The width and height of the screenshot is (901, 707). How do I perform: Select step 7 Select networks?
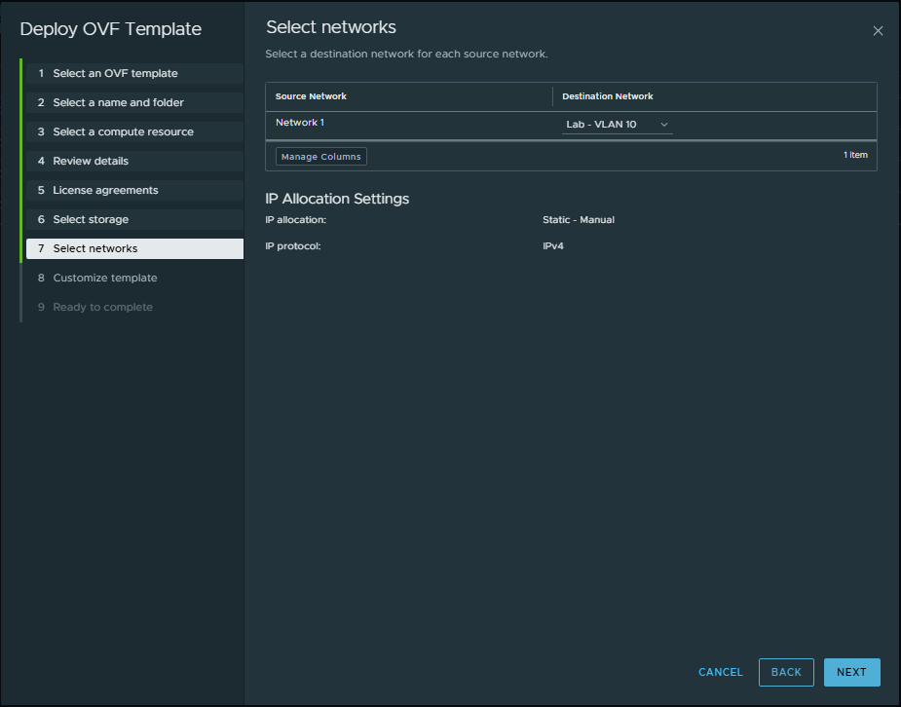tap(95, 248)
